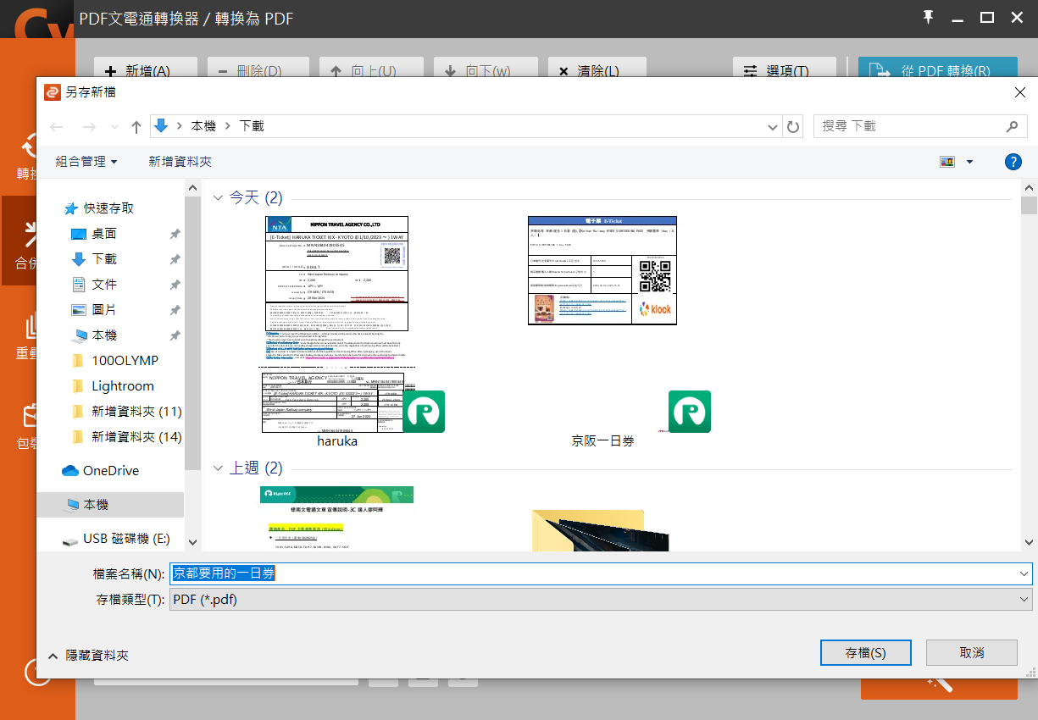Click the refresh icon beside address bar

pyautogui.click(x=793, y=126)
